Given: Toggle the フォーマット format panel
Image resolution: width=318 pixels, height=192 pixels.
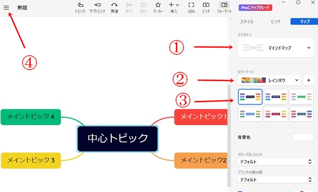Looking at the screenshot, I should [x=224, y=8].
